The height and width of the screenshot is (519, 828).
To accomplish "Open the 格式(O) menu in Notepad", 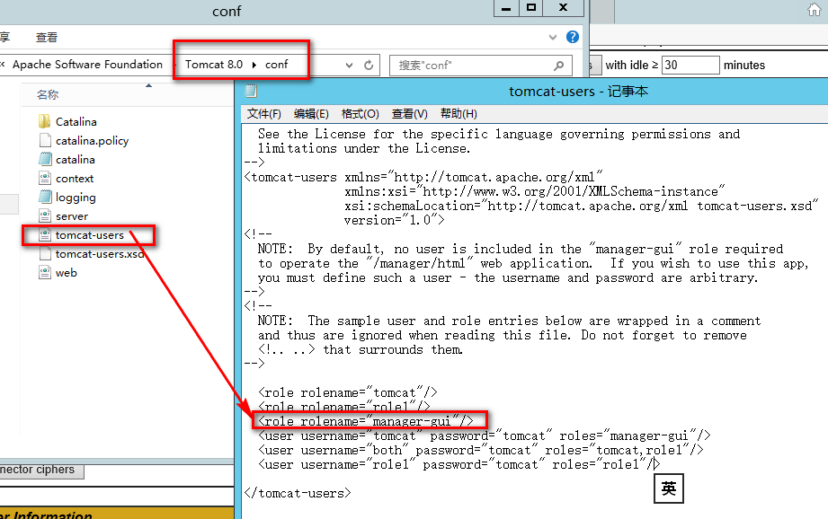I will click(360, 114).
